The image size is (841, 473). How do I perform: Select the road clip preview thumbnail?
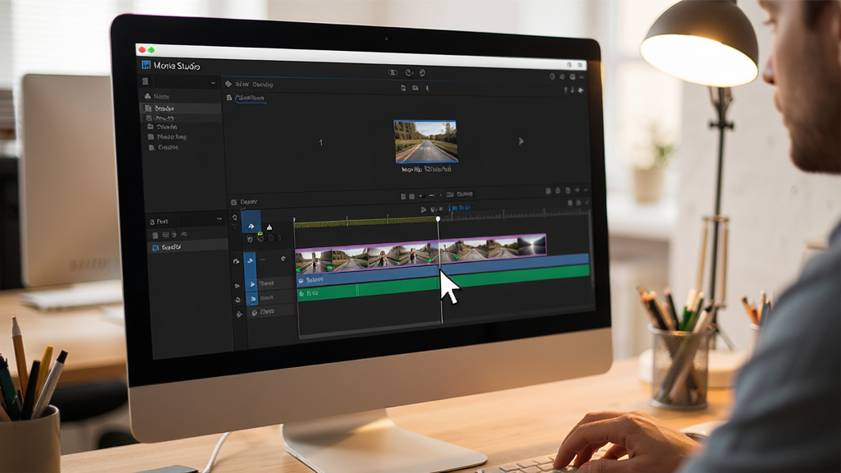pos(425,141)
